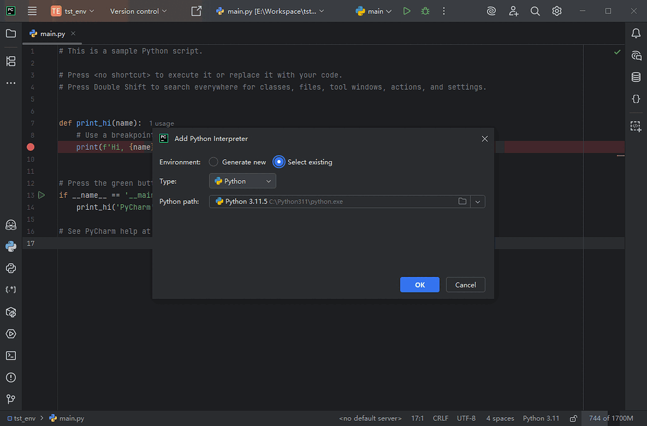Show more tool windows ellipsis
This screenshot has height=426, width=647.
tap(11, 83)
